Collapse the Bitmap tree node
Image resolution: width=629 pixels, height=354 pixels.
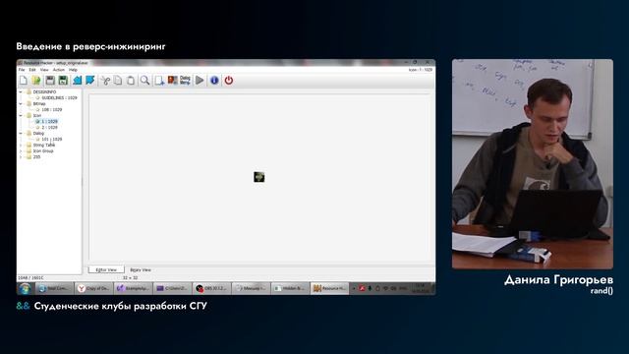[21, 103]
